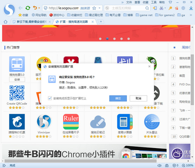
Task: Select the second blue carousel dot
Action: click(x=107, y=39)
